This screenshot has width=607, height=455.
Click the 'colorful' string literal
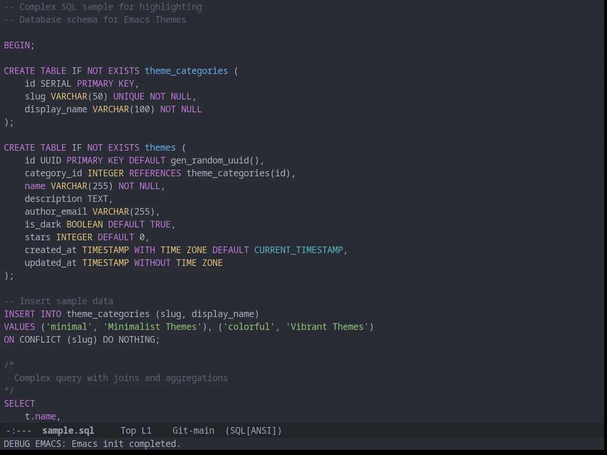(x=249, y=327)
